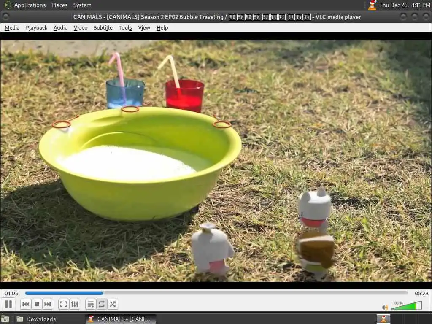Open the Tools menu

pyautogui.click(x=125, y=28)
